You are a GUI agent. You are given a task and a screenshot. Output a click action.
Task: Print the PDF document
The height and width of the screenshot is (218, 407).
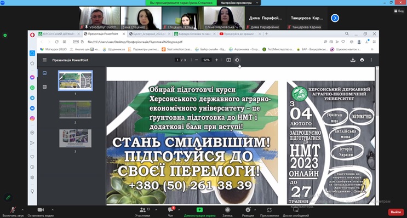click(362, 60)
